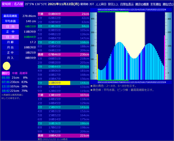The width and height of the screenshot is (174, 141).
Task: Click the 17時32分 209cm row
Action: point(63,131)
